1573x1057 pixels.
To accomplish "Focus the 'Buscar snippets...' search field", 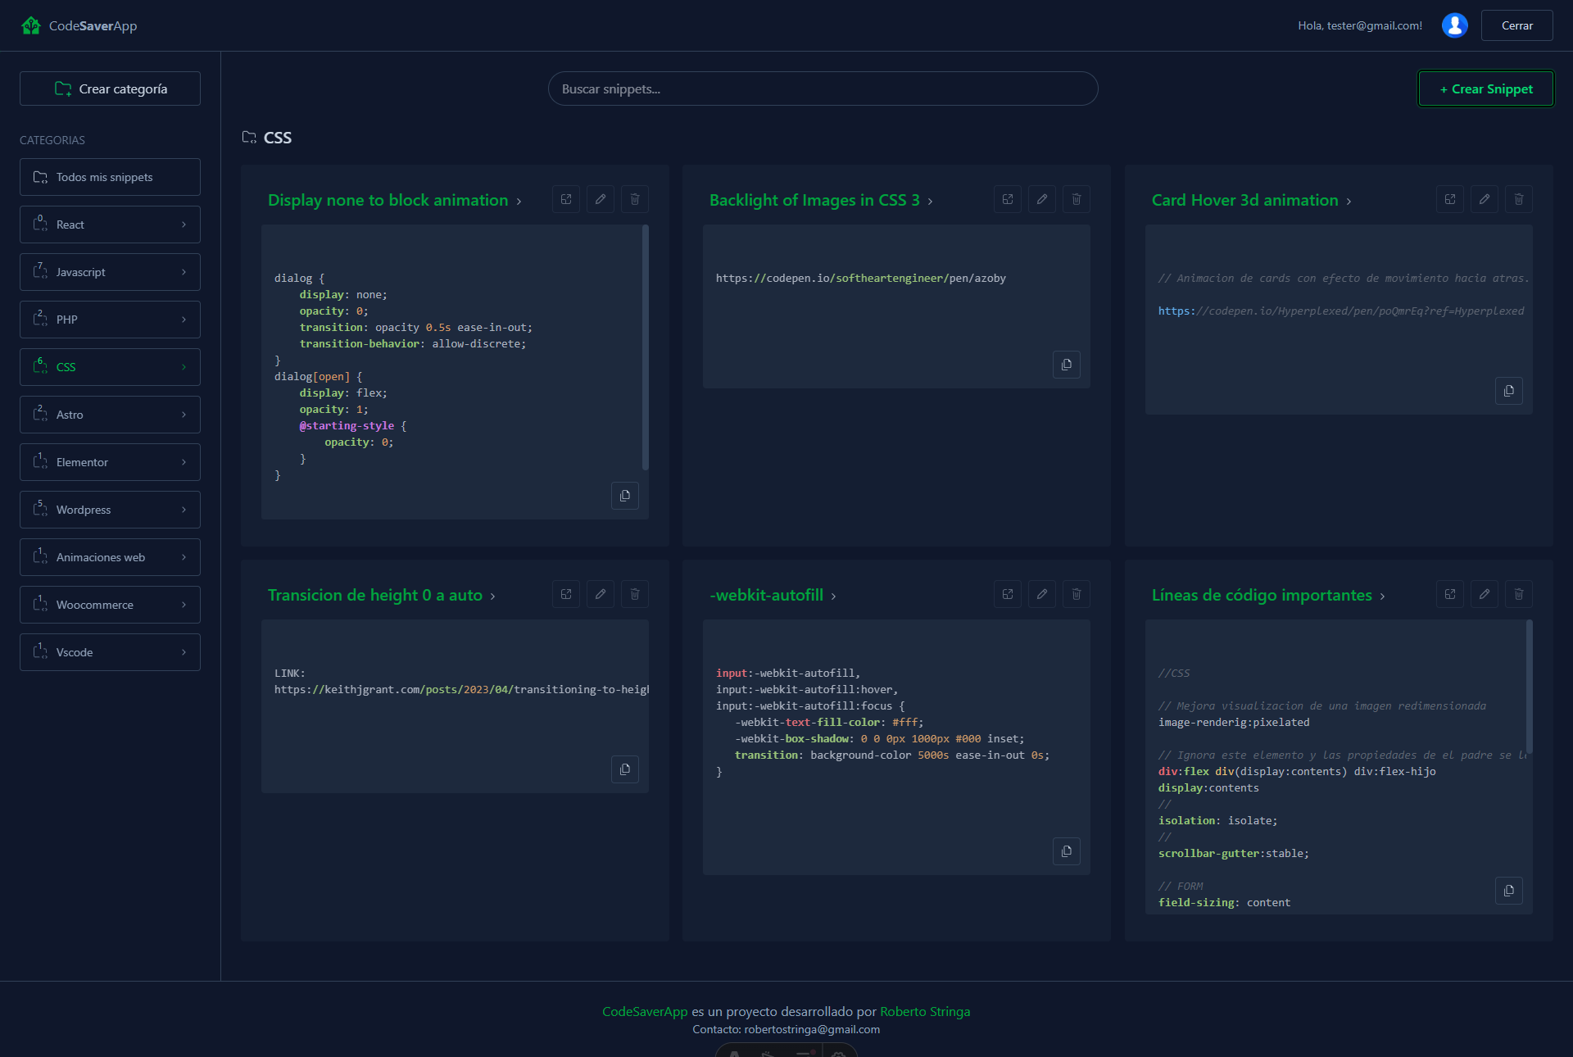I will click(823, 88).
